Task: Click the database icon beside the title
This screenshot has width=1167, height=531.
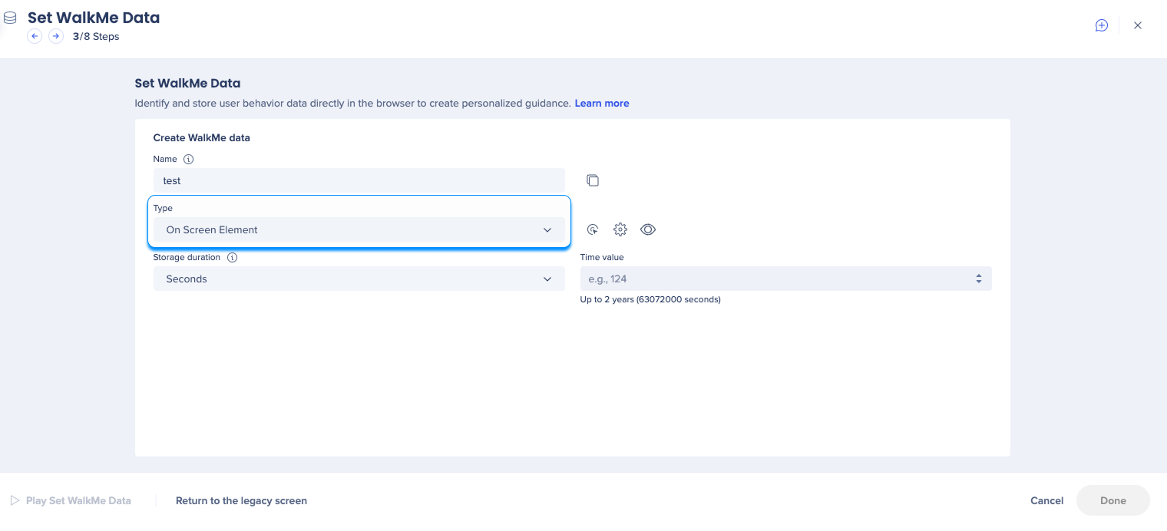Action: tap(11, 18)
